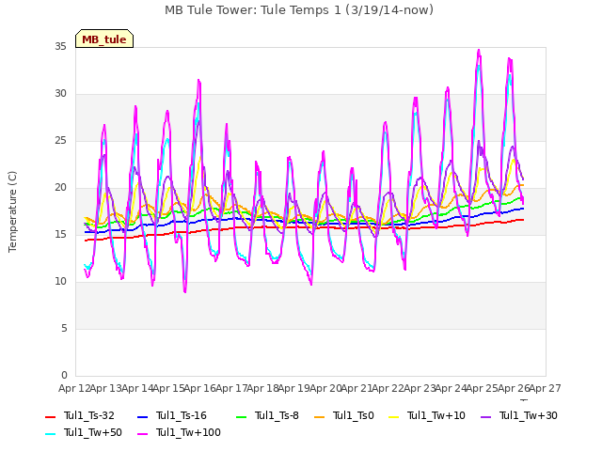The image size is (602, 451).
Task: Click the lowest magenta trough near Apr 15
Action: tap(185, 292)
